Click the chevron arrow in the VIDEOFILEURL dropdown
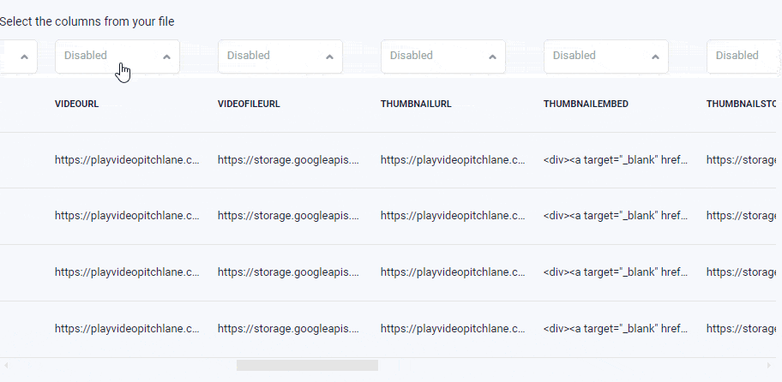The image size is (782, 382). coord(329,57)
